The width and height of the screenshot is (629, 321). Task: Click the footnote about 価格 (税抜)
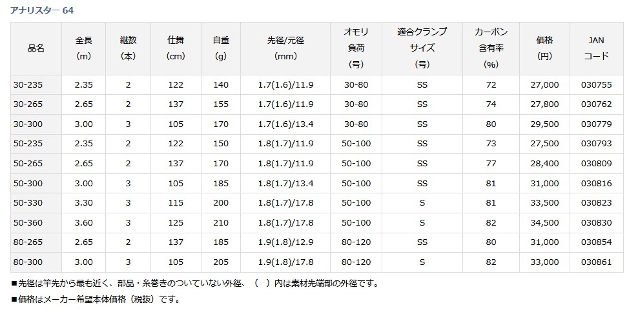(96, 299)
